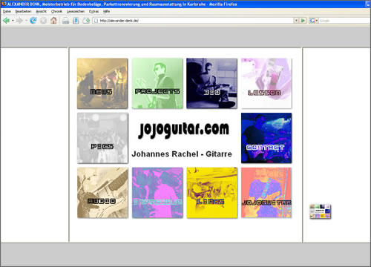
Task: Reload the page with the refresh icon
Action: (x=33, y=21)
